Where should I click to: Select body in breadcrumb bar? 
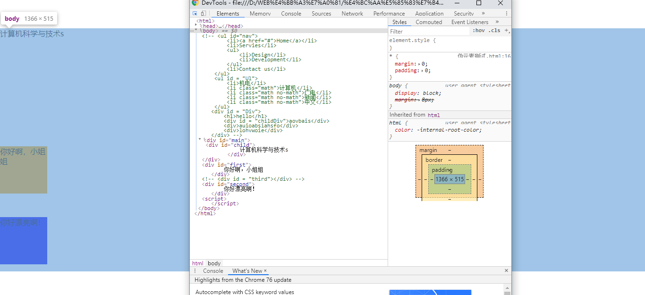coord(214,263)
